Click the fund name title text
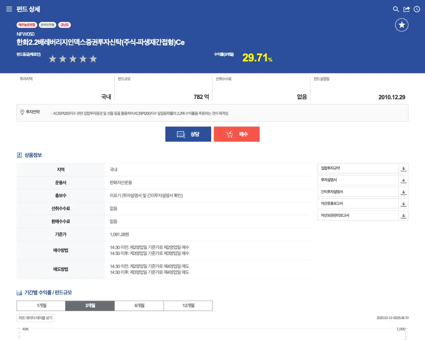Image resolution: width=425 pixels, height=340 pixels. 101,42
